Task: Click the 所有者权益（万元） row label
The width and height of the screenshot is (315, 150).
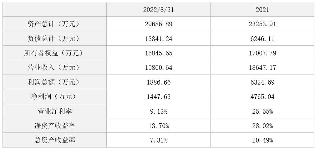Action: pos(55,53)
